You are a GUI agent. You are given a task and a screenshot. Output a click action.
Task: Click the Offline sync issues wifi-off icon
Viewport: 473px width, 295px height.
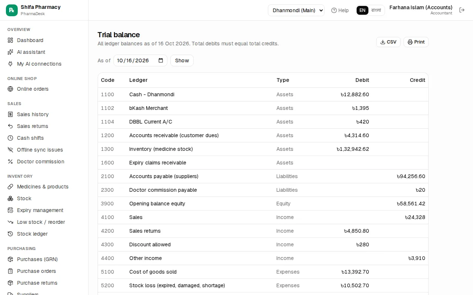[x=10, y=150]
